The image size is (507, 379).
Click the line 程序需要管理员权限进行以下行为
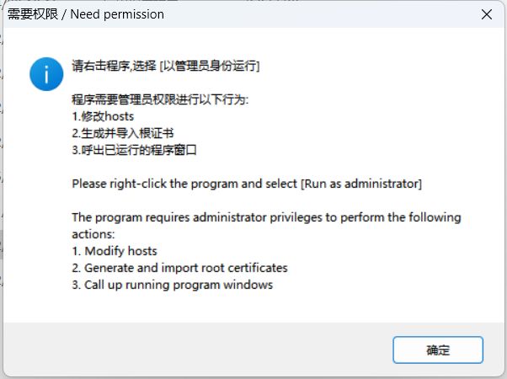[160, 99]
